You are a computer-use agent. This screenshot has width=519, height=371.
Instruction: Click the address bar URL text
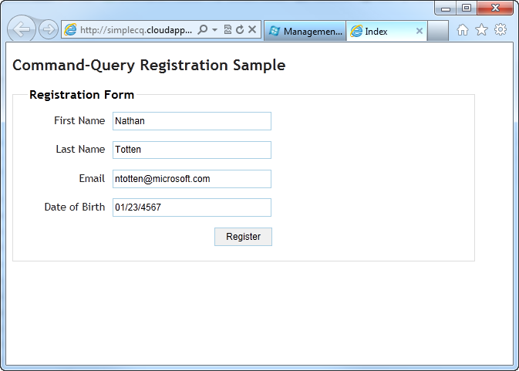coord(136,30)
